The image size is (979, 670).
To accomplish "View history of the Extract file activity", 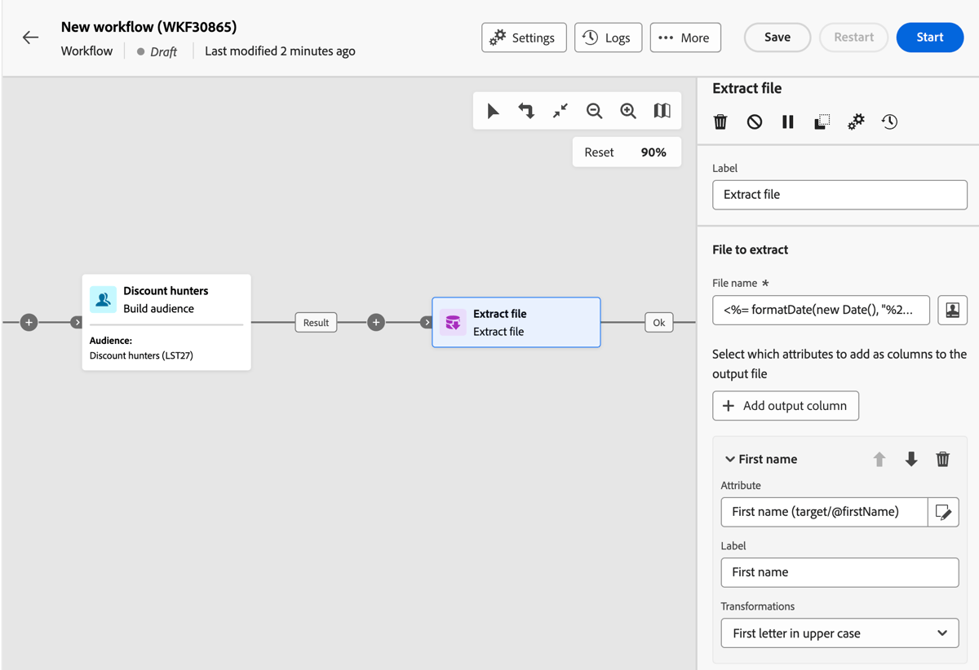I will click(x=888, y=121).
